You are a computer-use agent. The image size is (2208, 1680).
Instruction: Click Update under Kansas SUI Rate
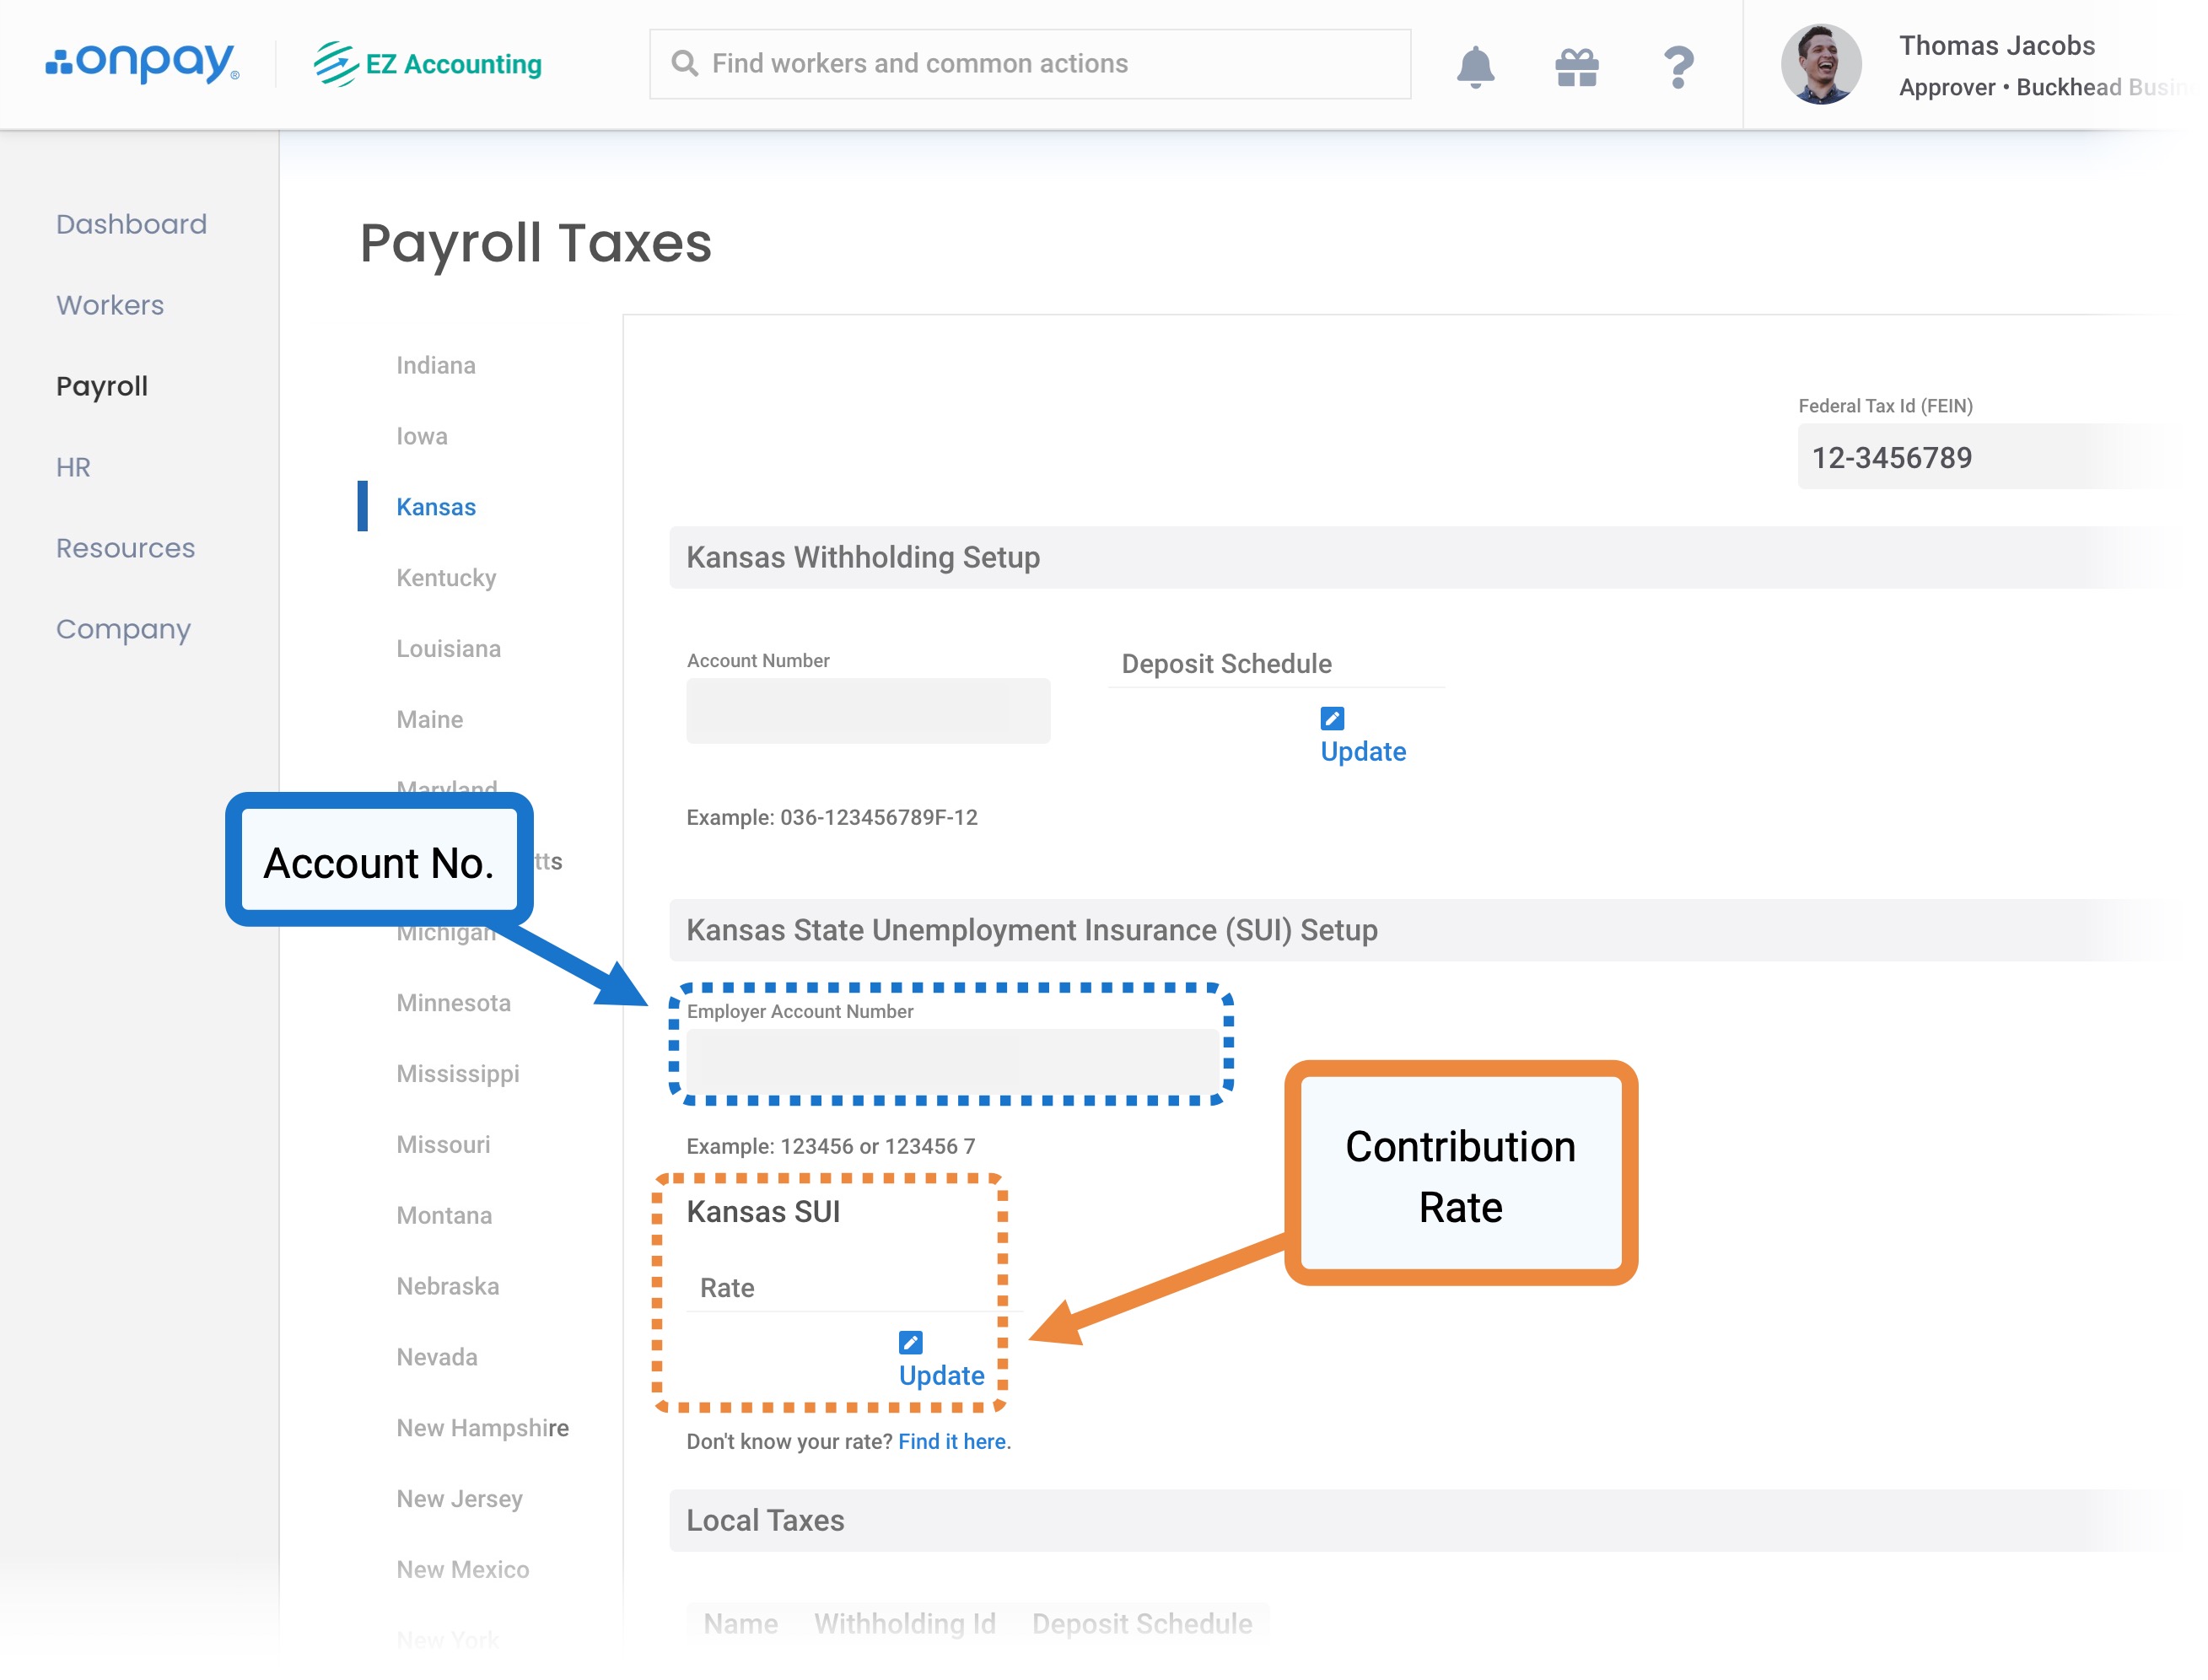point(941,1375)
